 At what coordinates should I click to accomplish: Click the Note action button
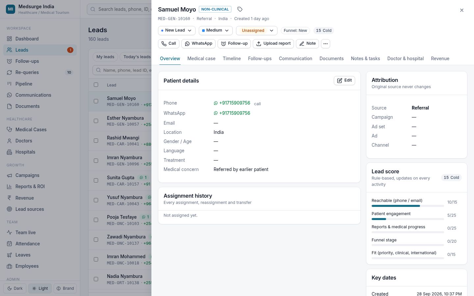(x=307, y=44)
